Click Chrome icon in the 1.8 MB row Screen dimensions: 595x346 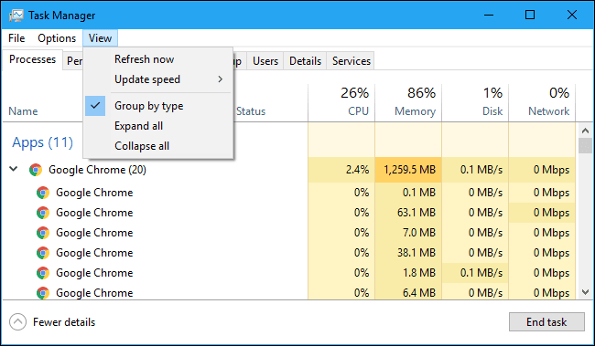coord(43,273)
